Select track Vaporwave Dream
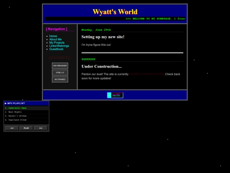The height and width of the screenshot is (173, 230). tap(26, 120)
